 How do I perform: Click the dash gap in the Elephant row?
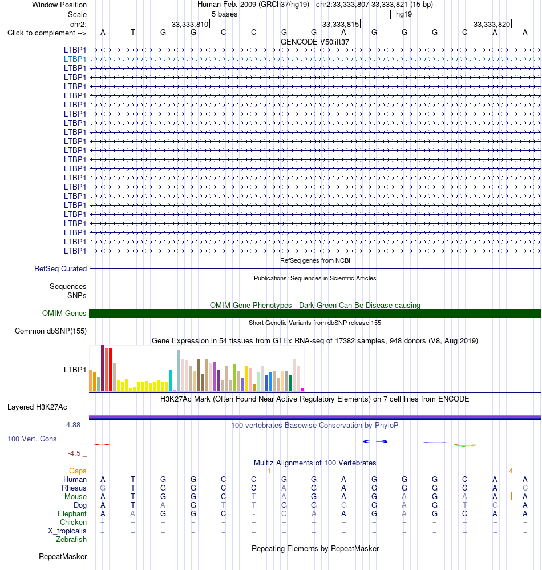pyautogui.click(x=254, y=514)
